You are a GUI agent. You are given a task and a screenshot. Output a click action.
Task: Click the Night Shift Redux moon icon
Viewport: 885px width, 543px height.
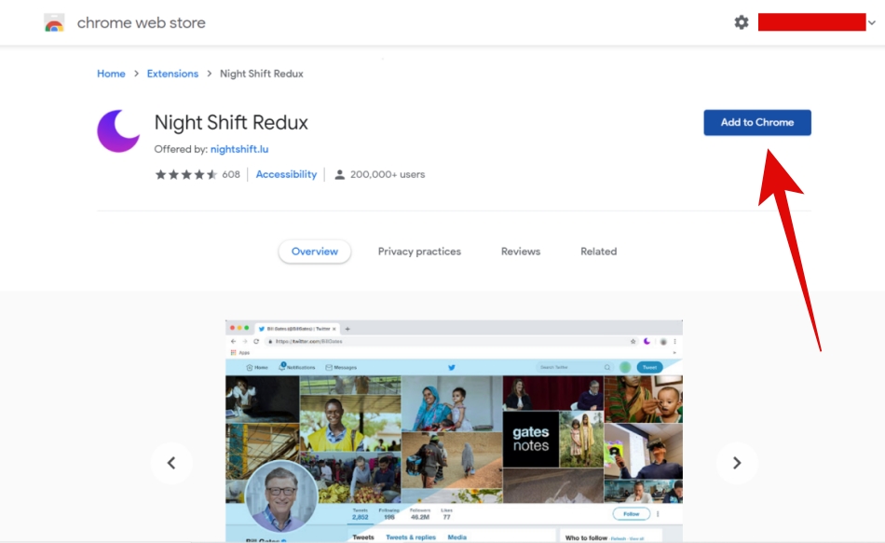118,131
